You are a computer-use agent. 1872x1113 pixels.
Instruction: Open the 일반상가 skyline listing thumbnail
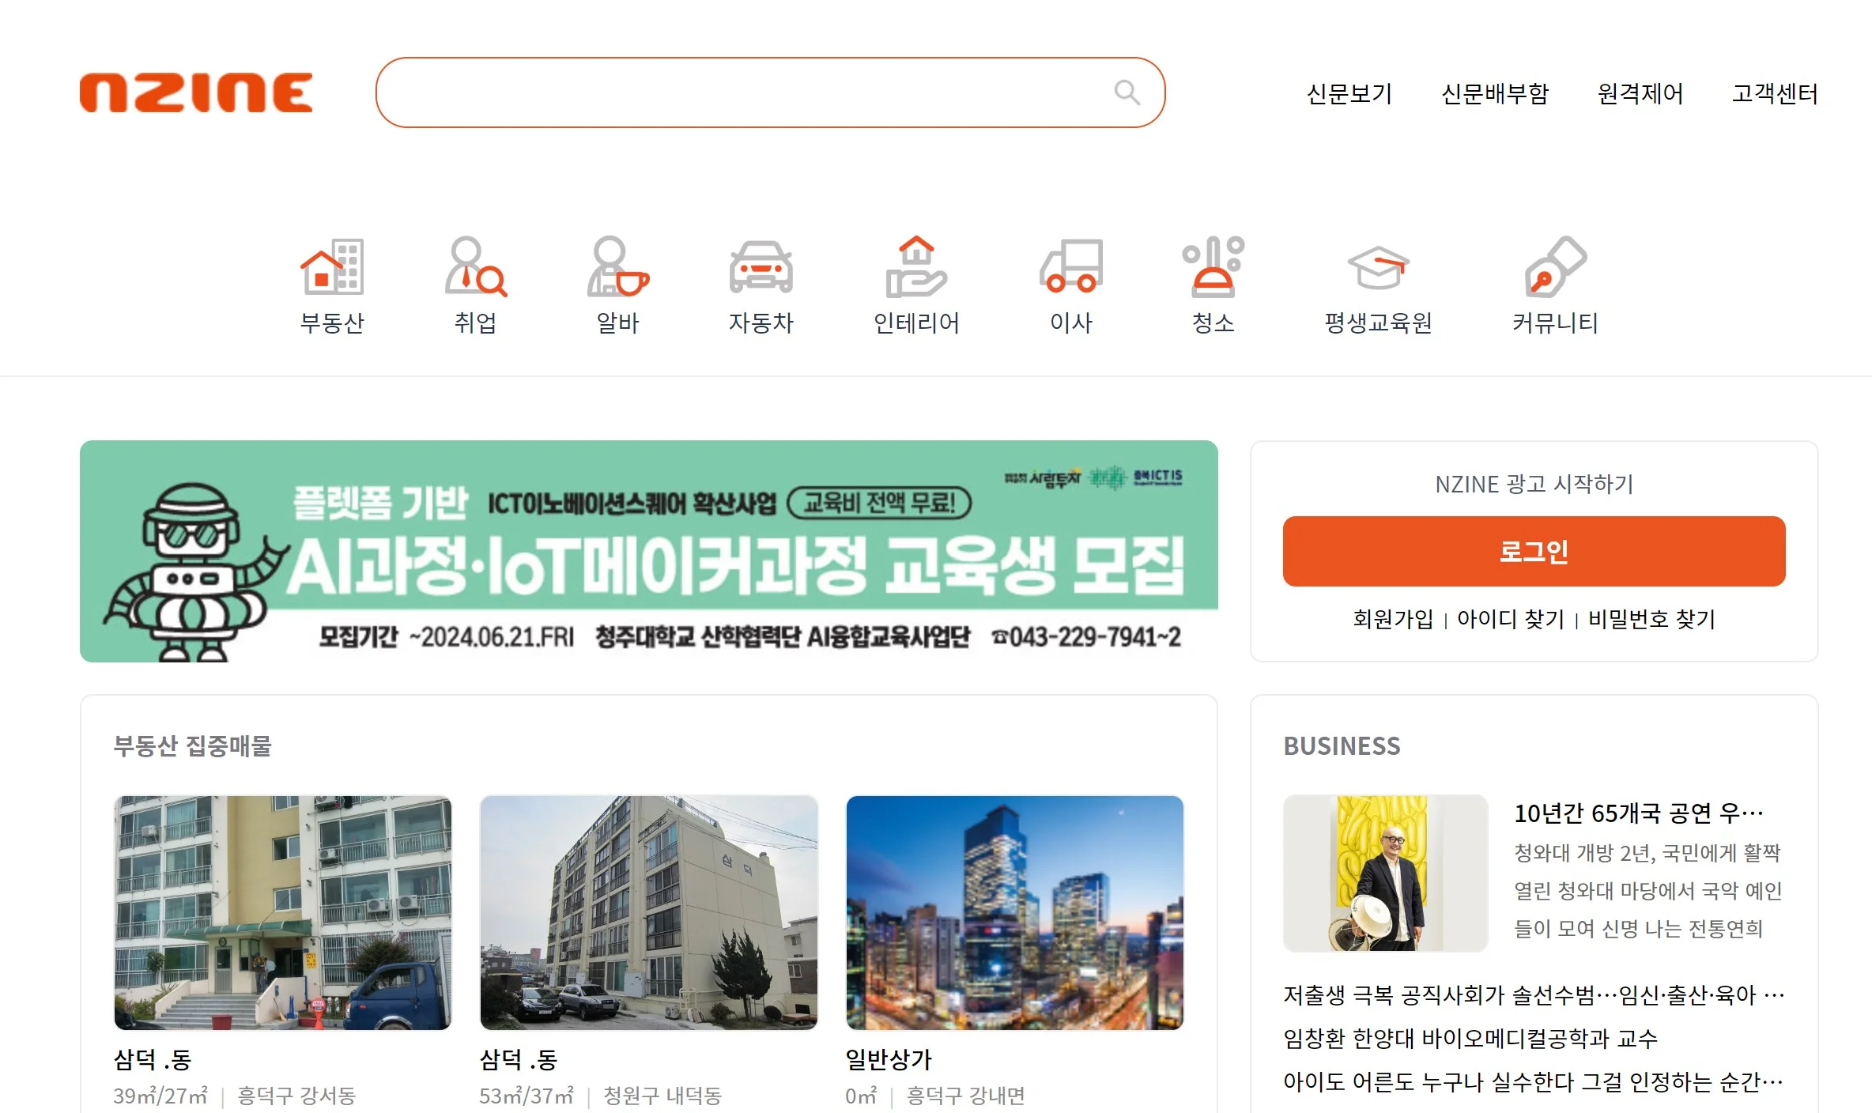(1014, 912)
